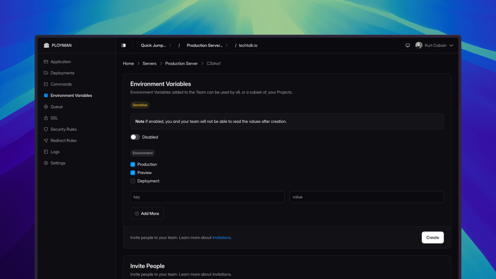Open Deployments in the sidebar
This screenshot has width=496, height=279.
(62, 73)
